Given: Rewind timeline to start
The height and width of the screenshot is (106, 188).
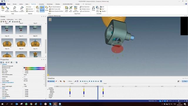Looking at the screenshot, I should point(80,81).
